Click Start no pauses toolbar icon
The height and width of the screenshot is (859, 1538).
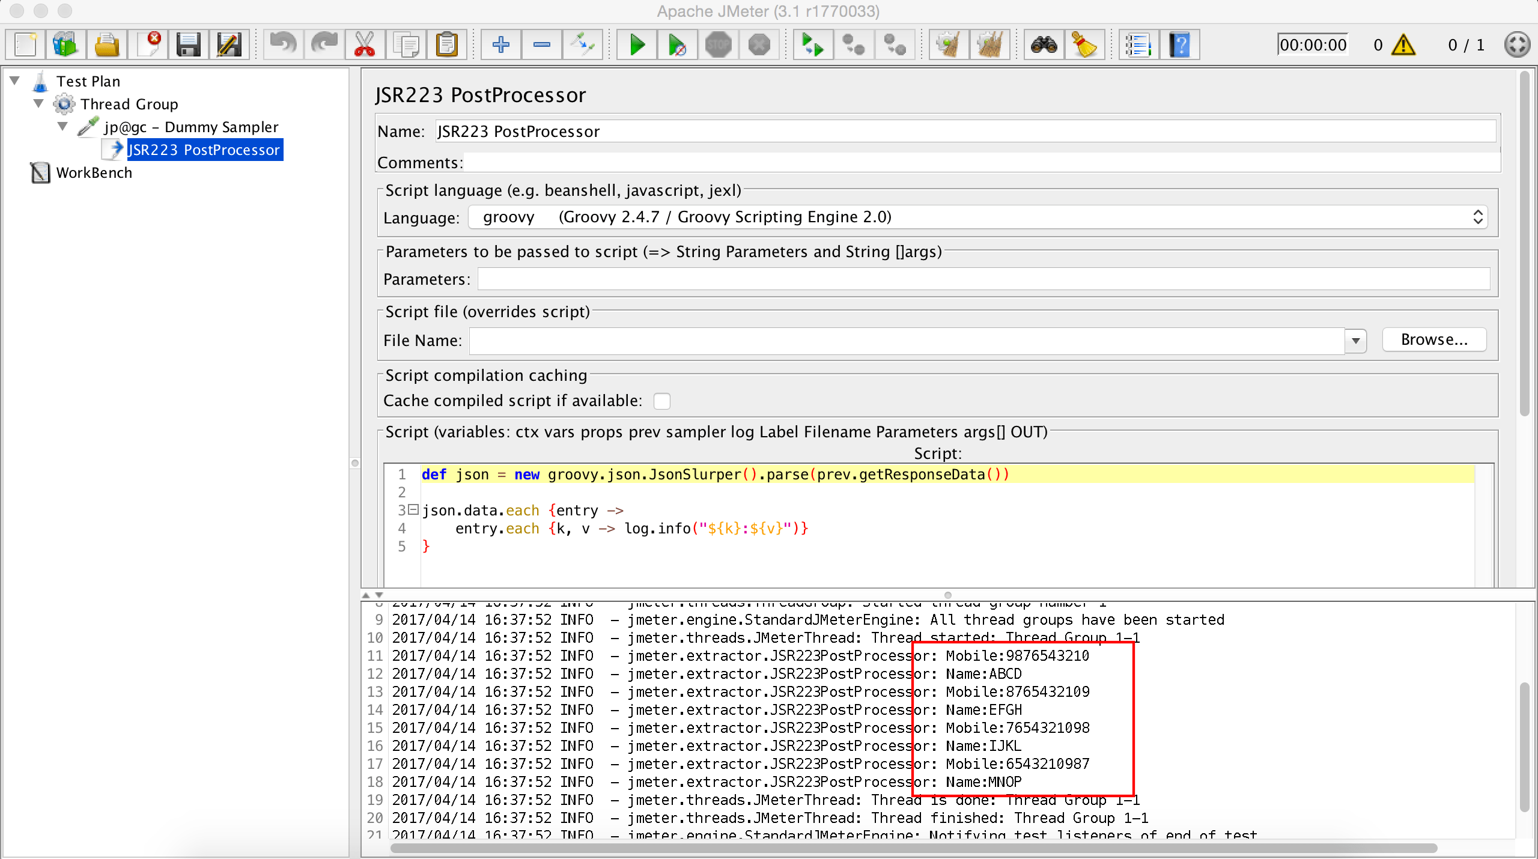click(x=677, y=45)
